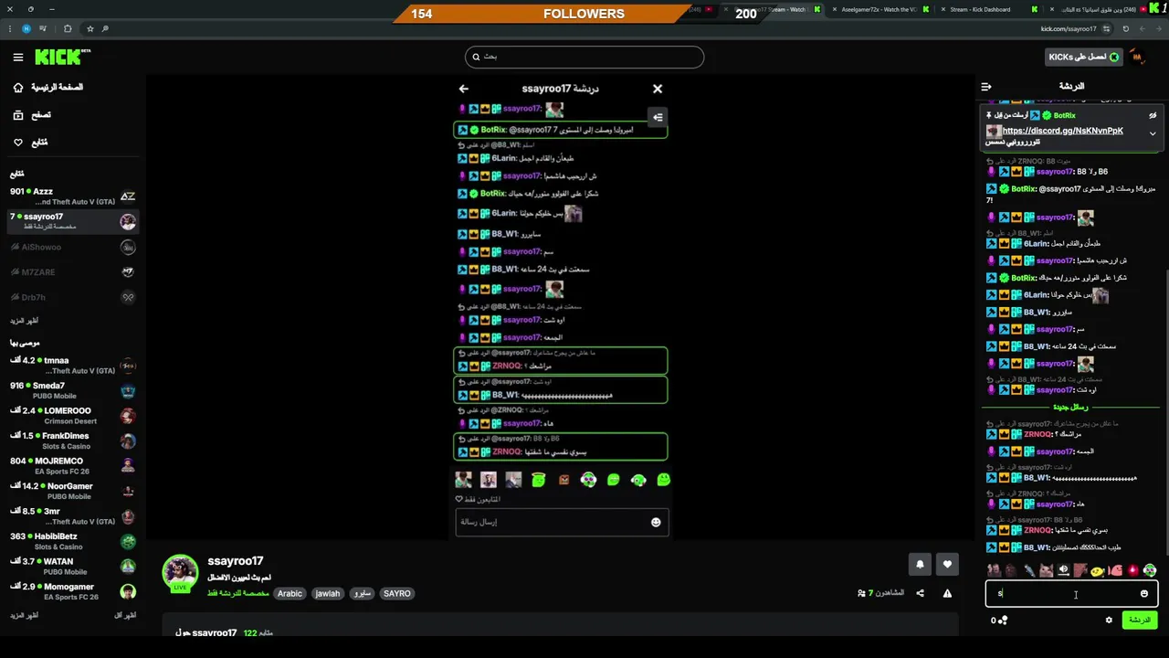Jump to new messages divider in right chat
Viewport: 1169px width, 658px height.
tap(1070, 407)
